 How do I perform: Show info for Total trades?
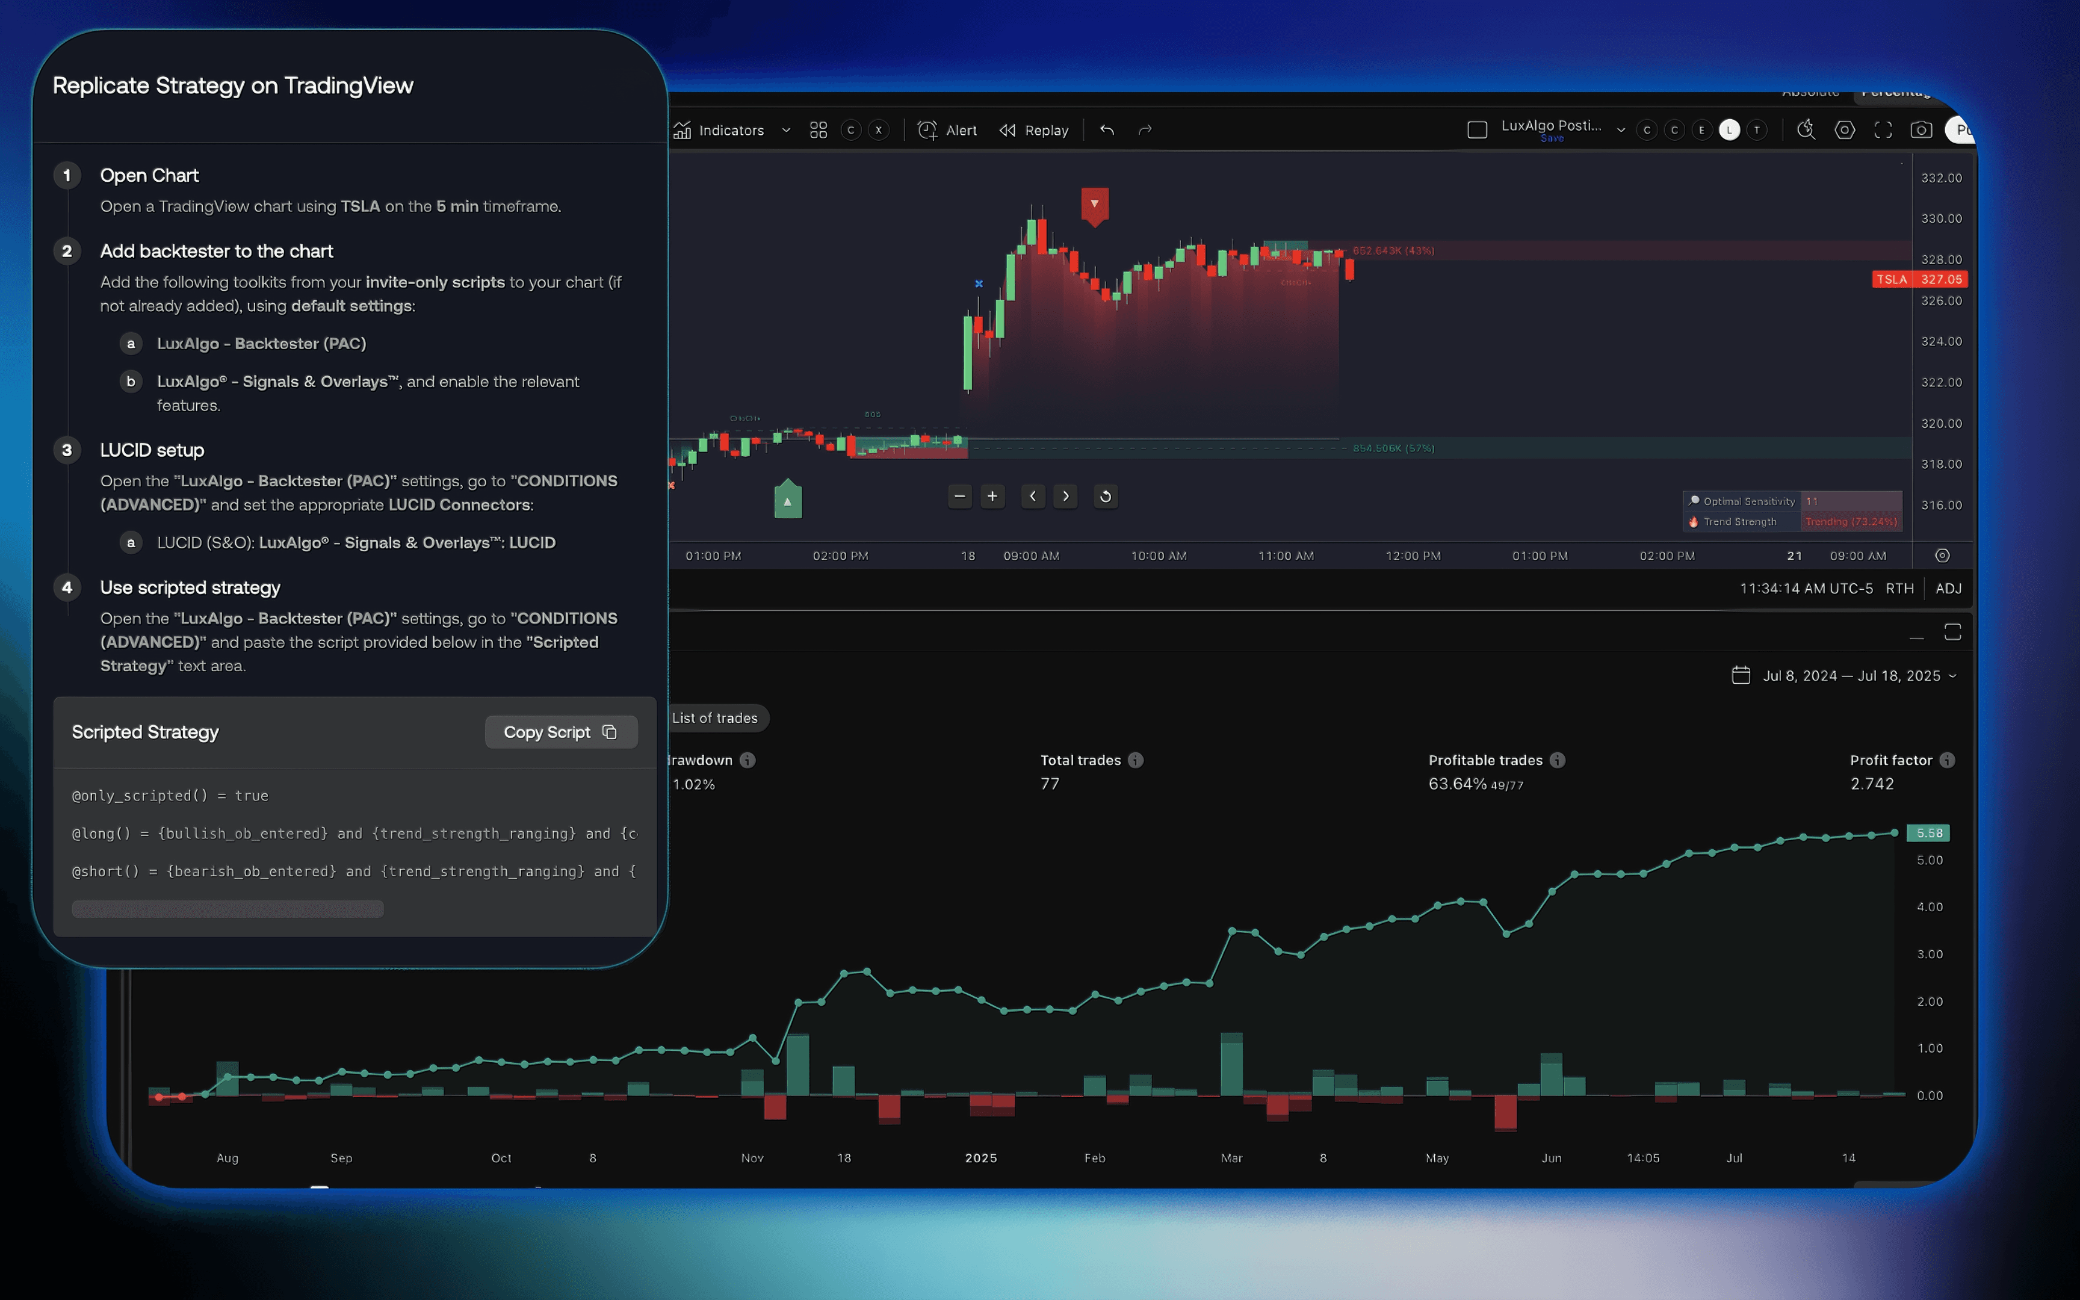[1136, 760]
